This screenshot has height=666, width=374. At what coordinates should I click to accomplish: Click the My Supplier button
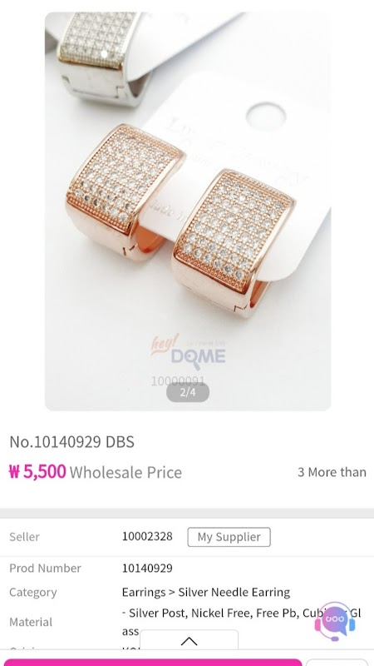point(229,537)
